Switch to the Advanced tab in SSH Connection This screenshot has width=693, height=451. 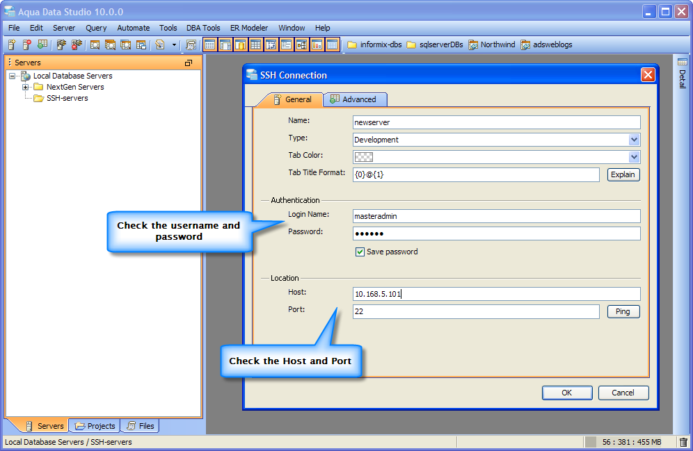point(355,99)
